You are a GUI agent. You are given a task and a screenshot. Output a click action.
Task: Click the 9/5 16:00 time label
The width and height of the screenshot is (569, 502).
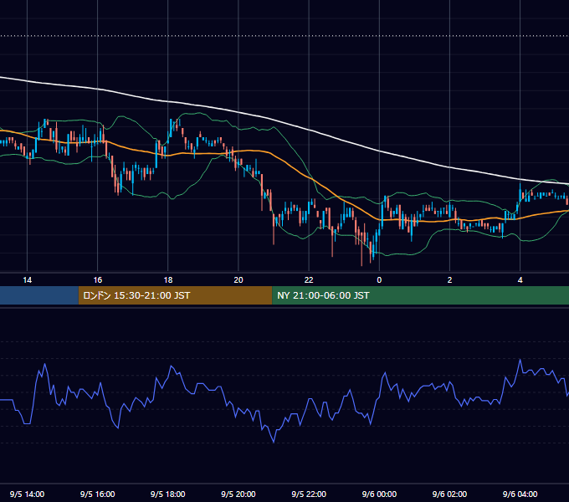tap(98, 494)
